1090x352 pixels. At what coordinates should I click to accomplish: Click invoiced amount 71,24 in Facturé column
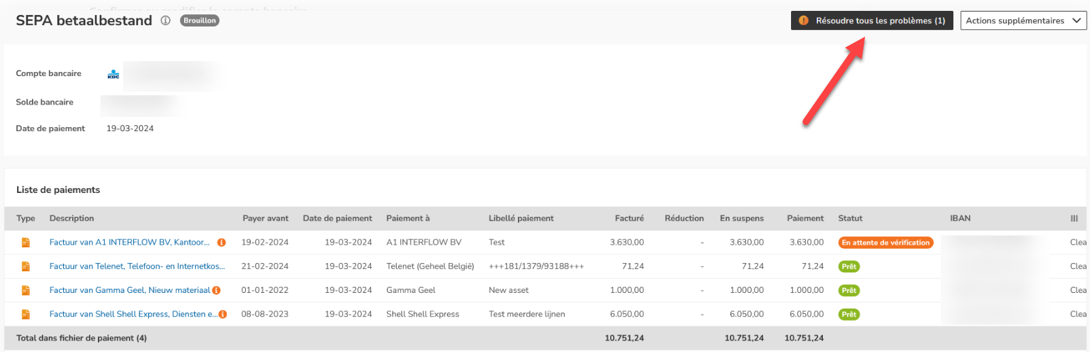point(633,266)
